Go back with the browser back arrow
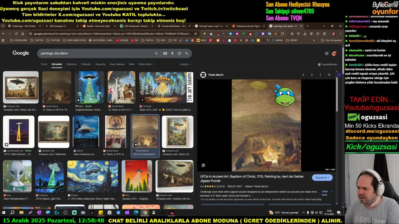399x224 pixels. coord(3,34)
